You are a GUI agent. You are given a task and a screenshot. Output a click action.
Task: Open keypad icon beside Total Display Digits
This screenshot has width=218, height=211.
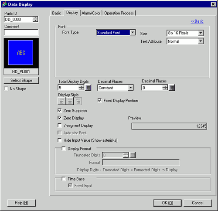click(88, 88)
